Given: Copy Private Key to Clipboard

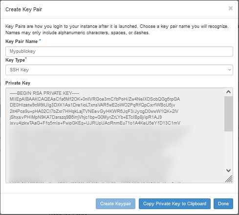Looking at the screenshot, I should click(174, 204).
